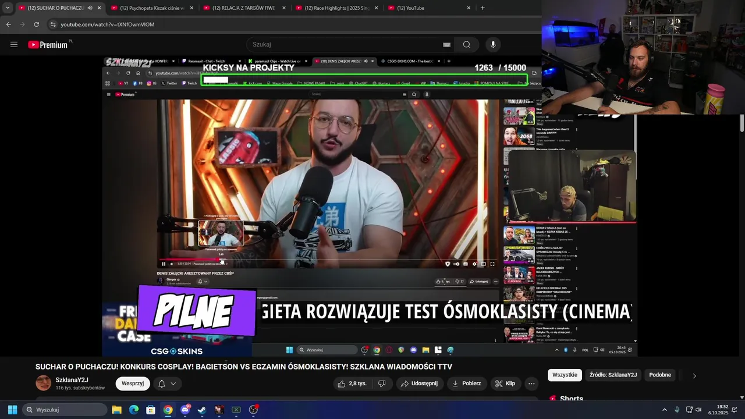Select the Źródło: SzklanaY2J chip
This screenshot has height=419, width=745.
(613, 375)
